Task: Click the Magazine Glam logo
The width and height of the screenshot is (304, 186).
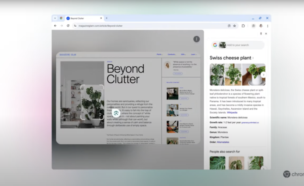Action: click(68, 55)
